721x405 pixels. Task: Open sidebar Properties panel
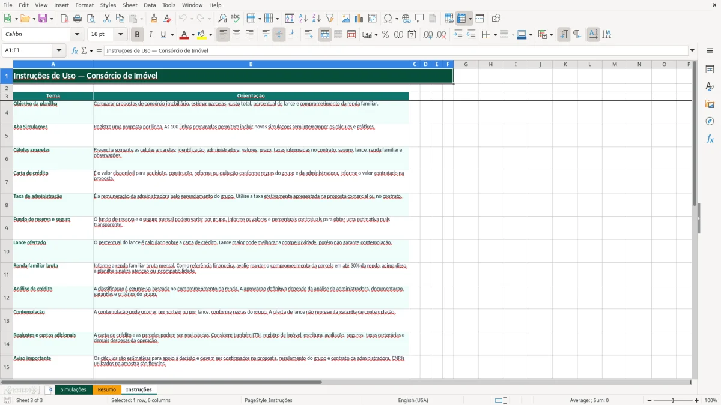[x=710, y=69]
